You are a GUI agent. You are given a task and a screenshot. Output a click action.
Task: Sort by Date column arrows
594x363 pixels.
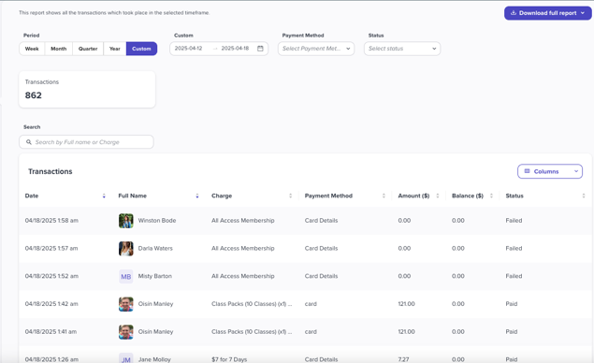click(x=104, y=196)
